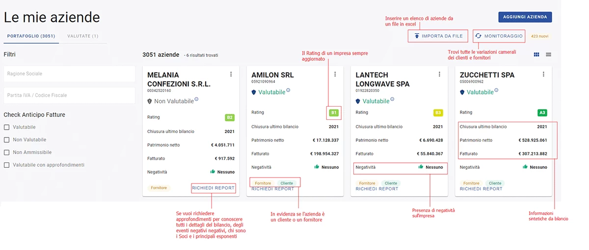Click info icon beside ZUCCHETTI Valutabile status
Image resolution: width=589 pixels, height=250 pixels.
(496, 91)
